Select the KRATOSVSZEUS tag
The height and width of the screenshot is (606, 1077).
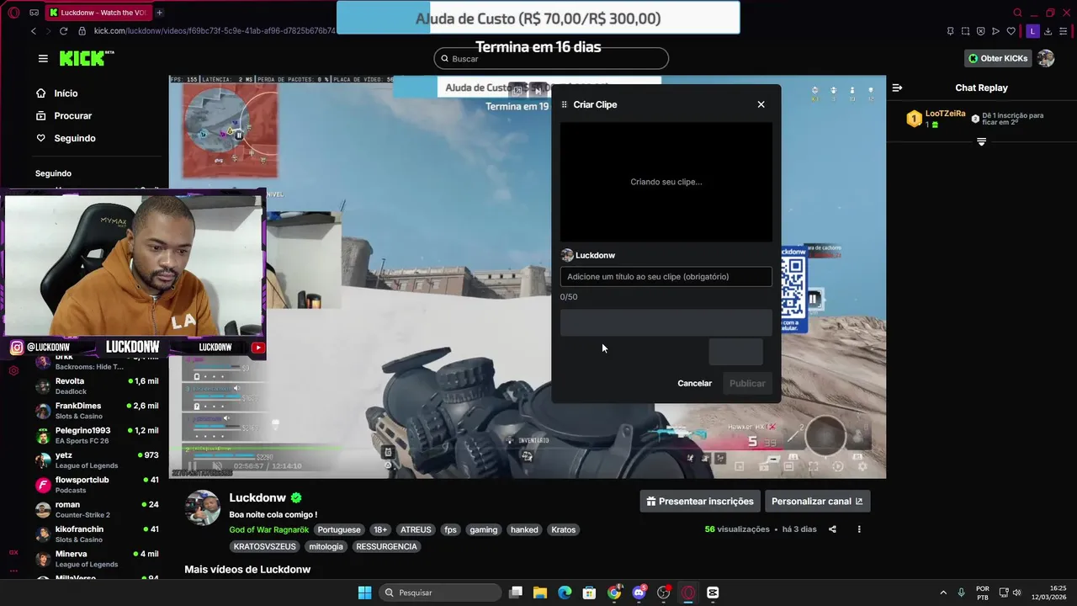(x=265, y=546)
